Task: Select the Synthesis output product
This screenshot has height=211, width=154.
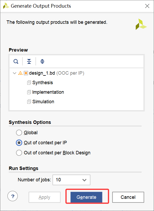Action: 43,83
